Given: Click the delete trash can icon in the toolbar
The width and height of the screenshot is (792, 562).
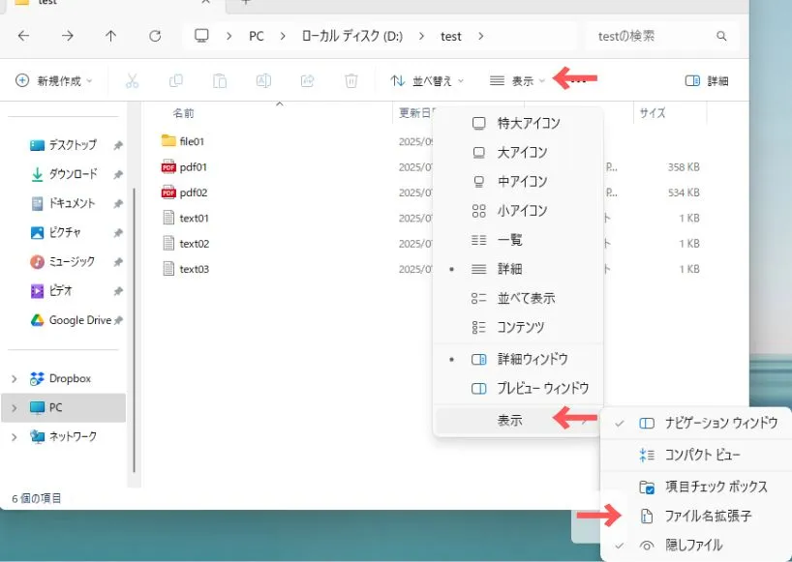Looking at the screenshot, I should coord(351,81).
